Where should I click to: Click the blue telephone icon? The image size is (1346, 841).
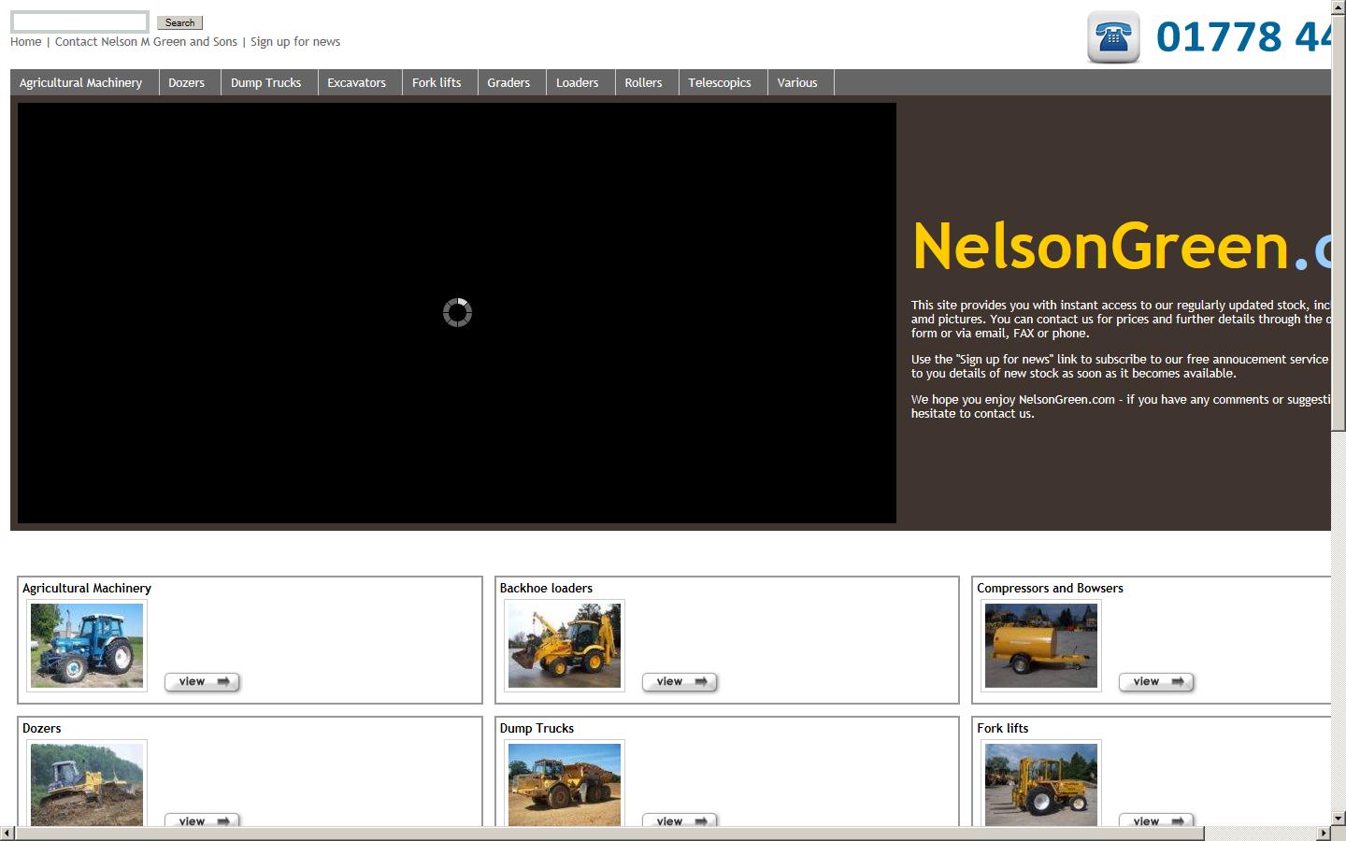[x=1113, y=37]
